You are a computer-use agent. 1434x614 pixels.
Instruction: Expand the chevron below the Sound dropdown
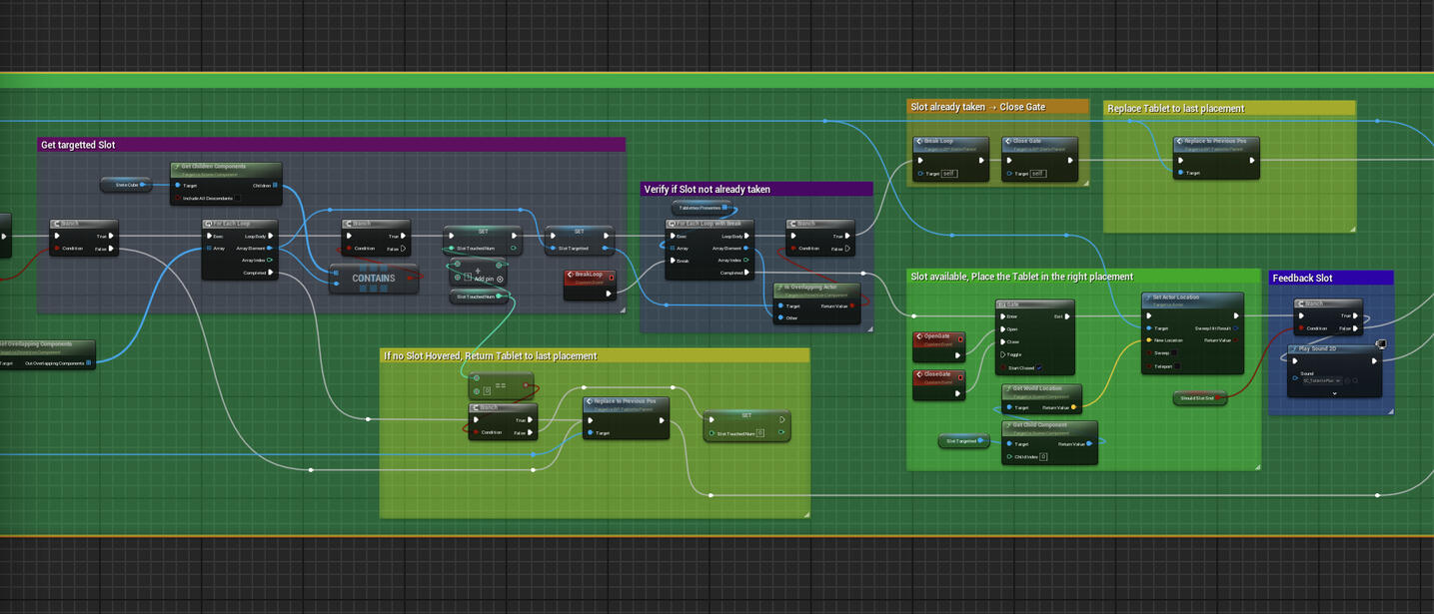click(x=1334, y=392)
